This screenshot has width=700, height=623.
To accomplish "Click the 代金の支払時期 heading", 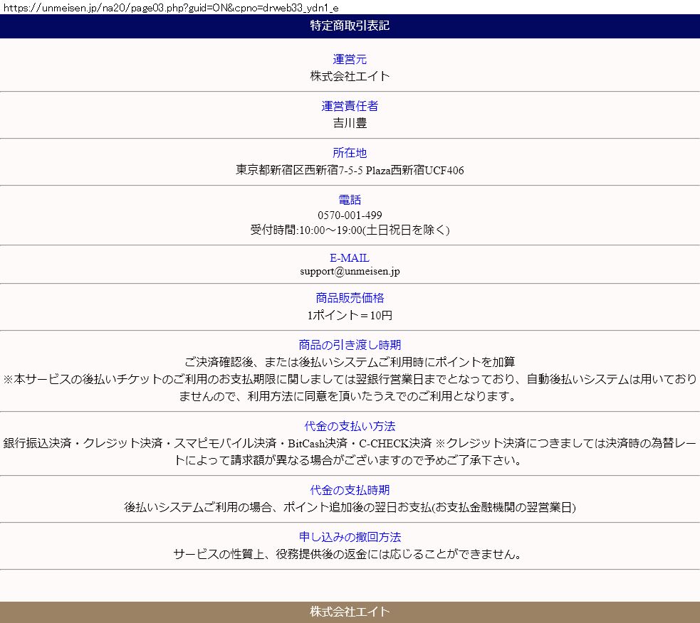I will (x=350, y=490).
